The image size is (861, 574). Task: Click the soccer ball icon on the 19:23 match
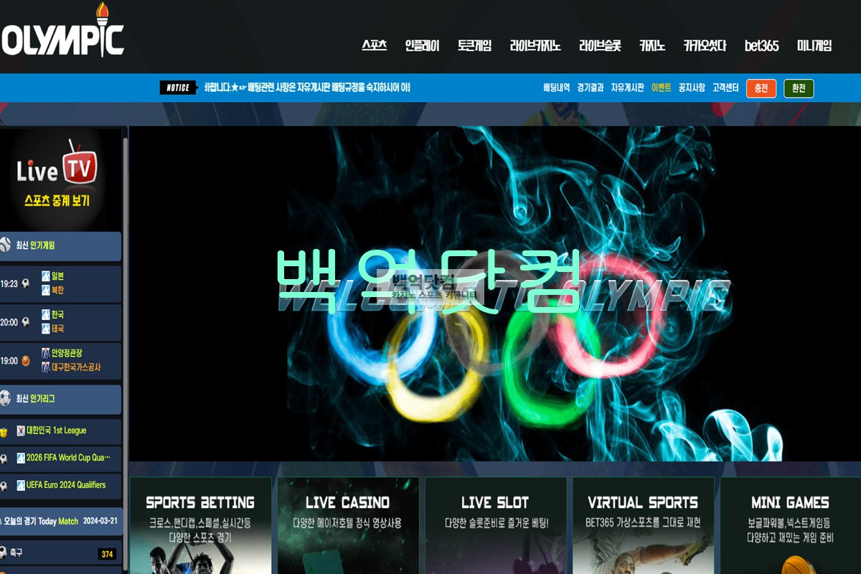(x=26, y=283)
